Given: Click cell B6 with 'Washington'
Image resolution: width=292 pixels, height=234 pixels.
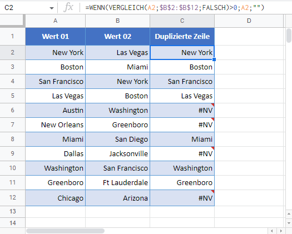Looking at the screenshot, I should tap(117, 111).
